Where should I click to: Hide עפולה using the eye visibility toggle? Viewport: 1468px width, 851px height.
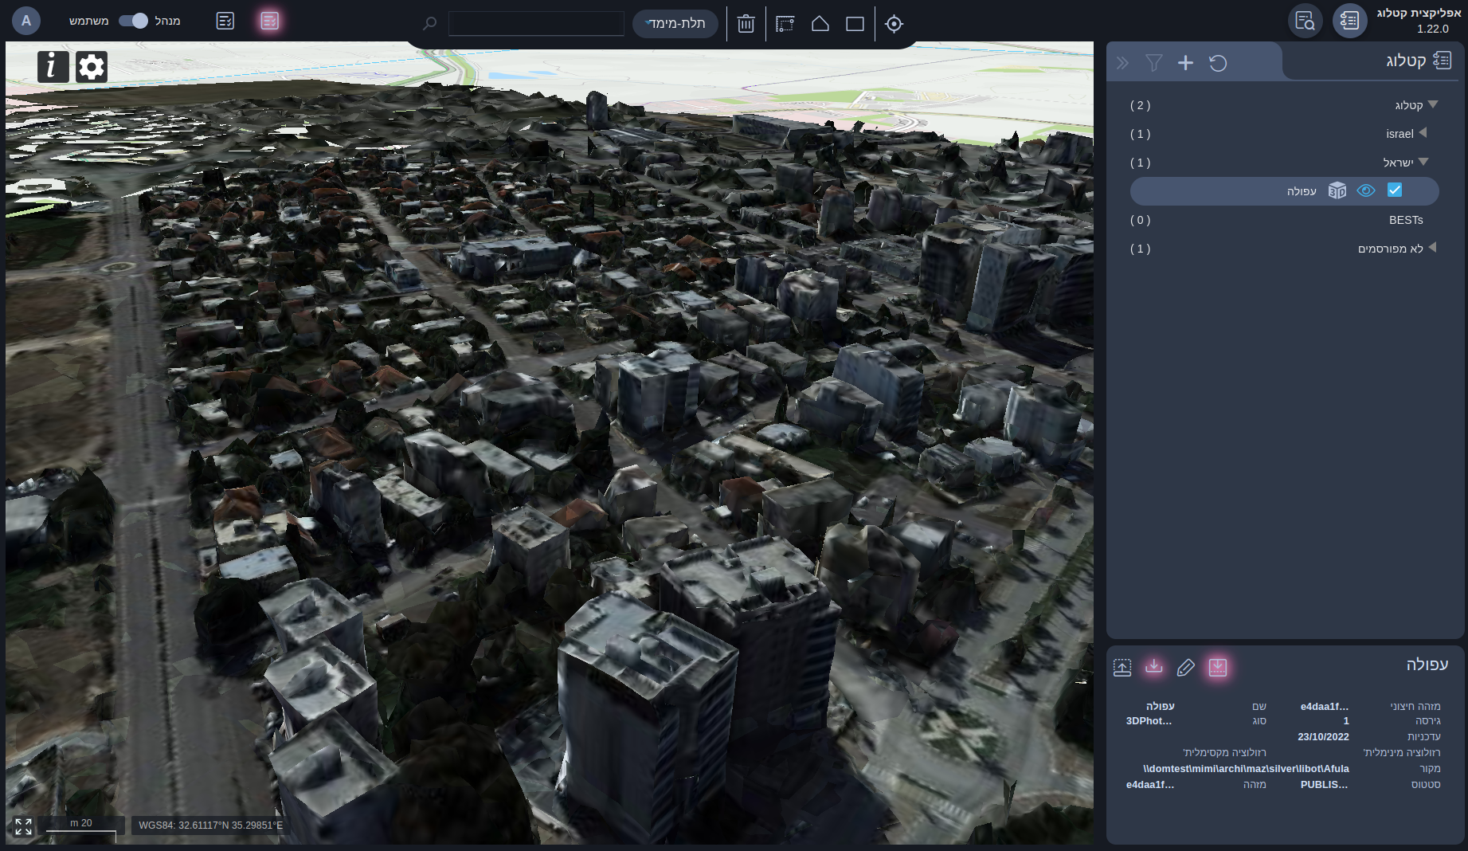[1367, 190]
